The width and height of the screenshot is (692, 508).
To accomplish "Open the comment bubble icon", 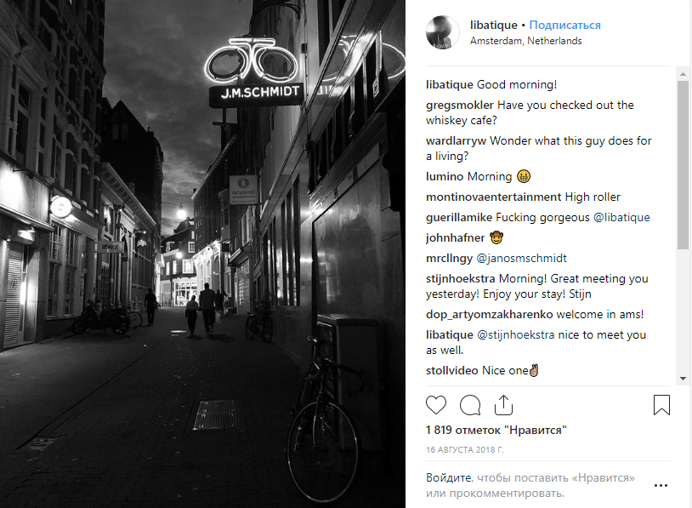I will [470, 405].
